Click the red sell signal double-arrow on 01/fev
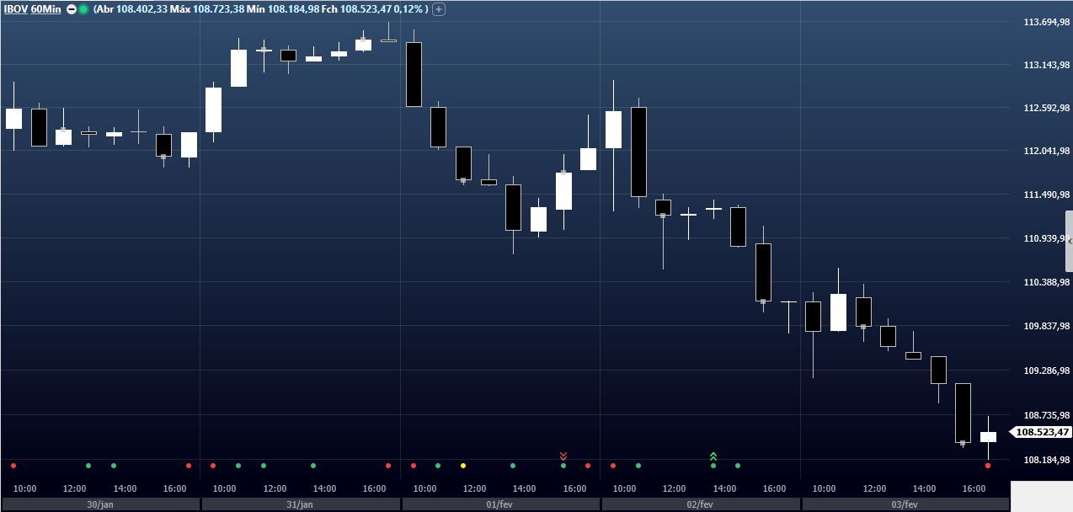Viewport: 1073px width, 512px height. [563, 456]
